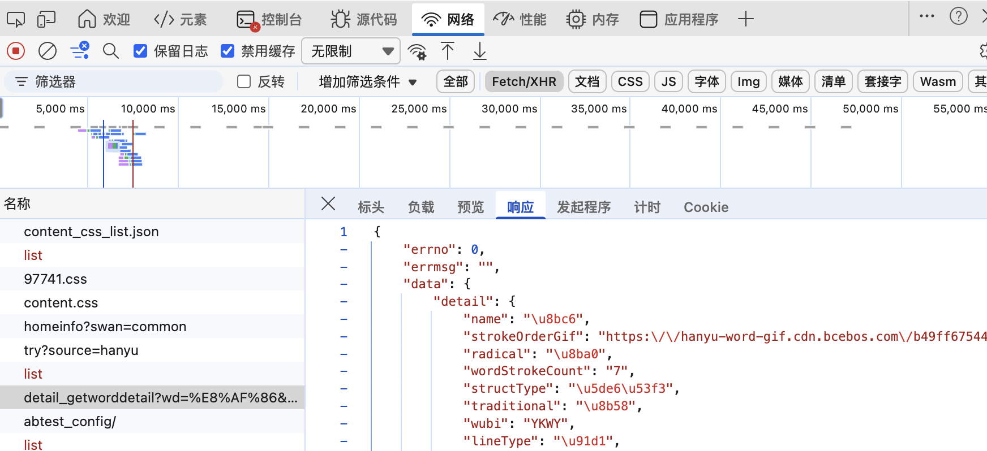This screenshot has height=451, width=987.
Task: Activate the inspect element picker icon
Action: 16,20
